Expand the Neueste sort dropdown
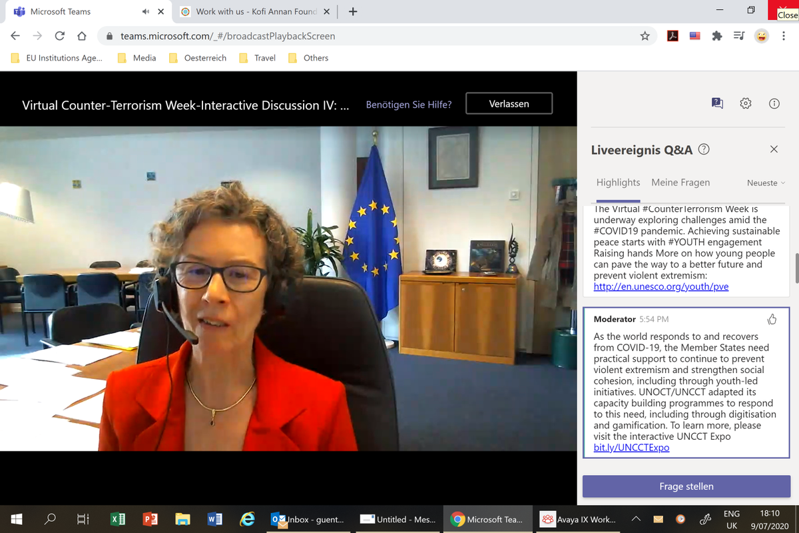The height and width of the screenshot is (533, 799). tap(766, 183)
